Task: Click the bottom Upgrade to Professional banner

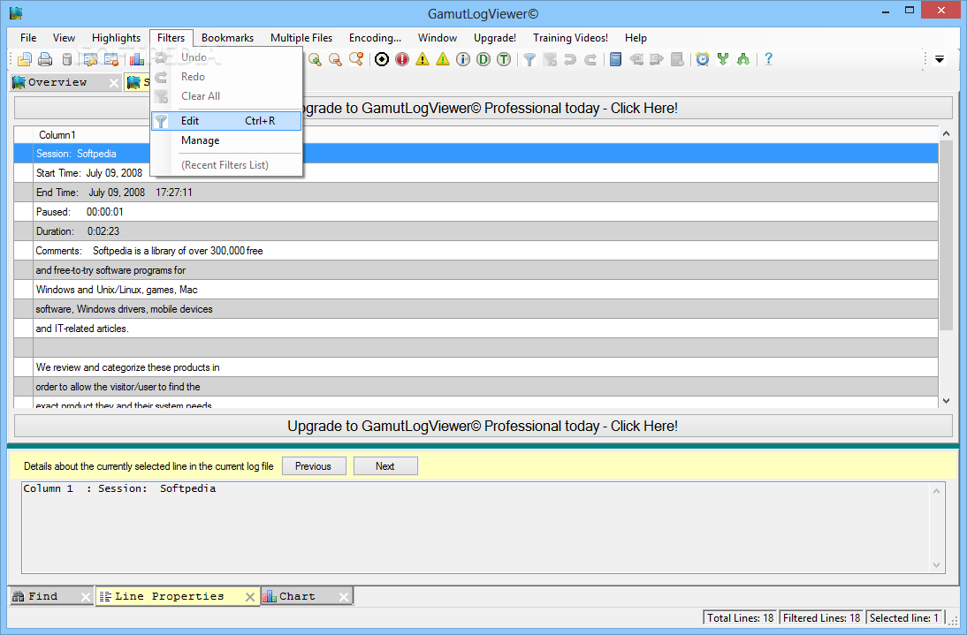Action: click(x=483, y=427)
